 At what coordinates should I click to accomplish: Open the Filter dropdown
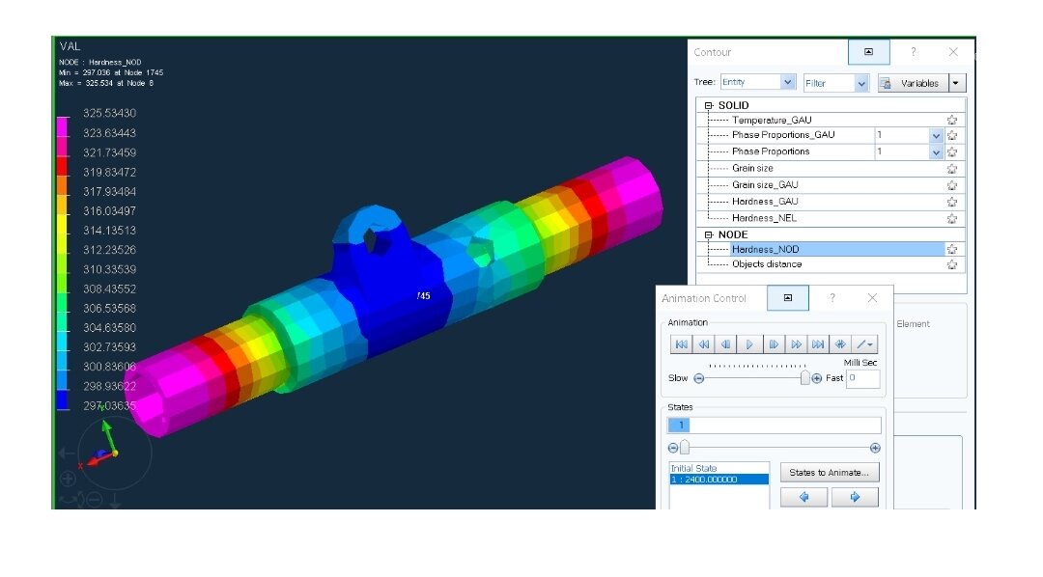coord(861,83)
